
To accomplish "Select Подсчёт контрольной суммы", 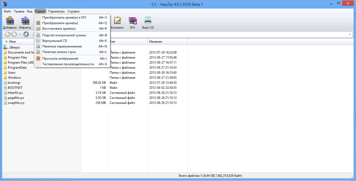I will tap(72, 35).
